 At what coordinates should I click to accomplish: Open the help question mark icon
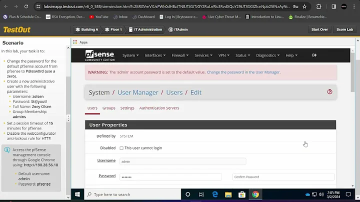click(x=329, y=92)
